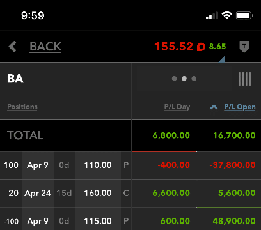Screen dimensions: 261x230
Task: Open the tag-shaped T icon
Action: click(244, 47)
